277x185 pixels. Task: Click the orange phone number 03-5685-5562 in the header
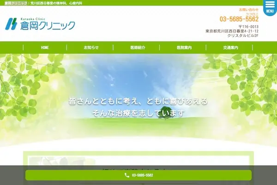coord(239,19)
